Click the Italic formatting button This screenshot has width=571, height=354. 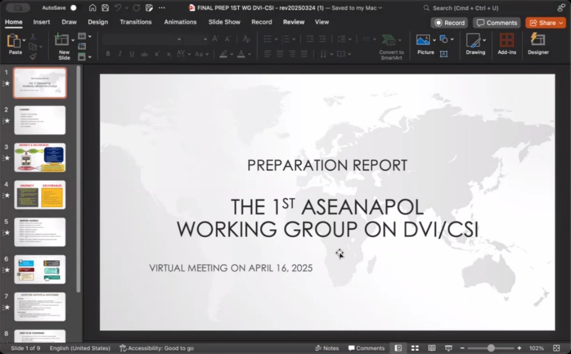coord(120,54)
